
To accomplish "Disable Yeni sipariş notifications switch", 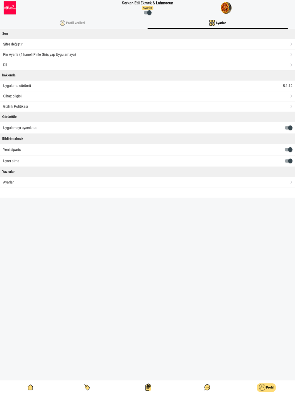I will point(288,150).
